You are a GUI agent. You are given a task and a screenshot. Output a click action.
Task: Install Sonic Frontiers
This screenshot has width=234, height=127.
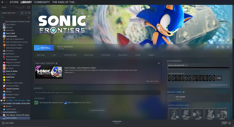[44, 48]
